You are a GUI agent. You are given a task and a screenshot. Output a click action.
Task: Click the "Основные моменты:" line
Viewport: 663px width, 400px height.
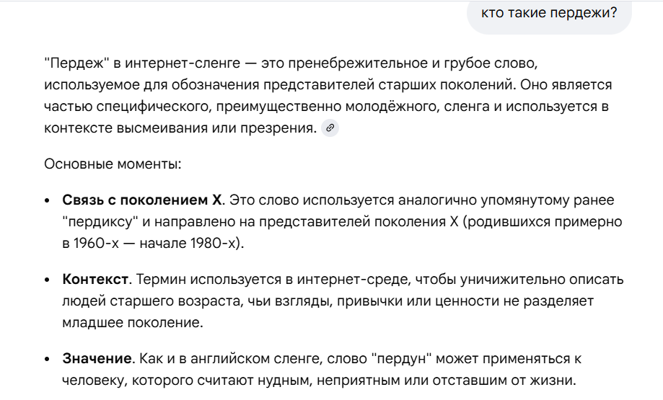pos(113,164)
